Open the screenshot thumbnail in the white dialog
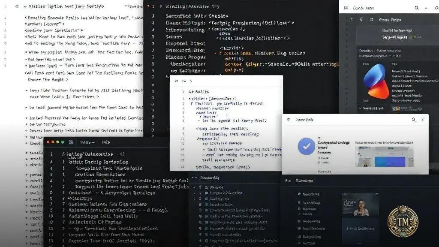The image size is (439, 247). pos(378,157)
